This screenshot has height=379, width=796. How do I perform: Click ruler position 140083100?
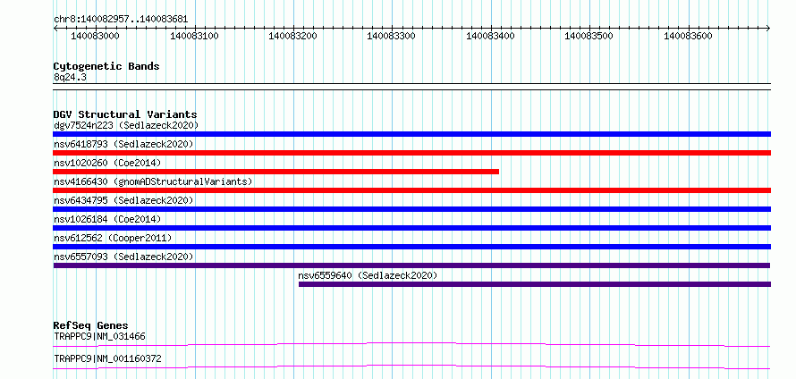pyautogui.click(x=194, y=36)
